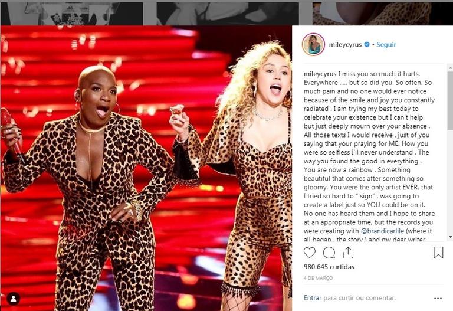Click the blue verified badge
This screenshot has height=311, width=453.
coord(367,44)
